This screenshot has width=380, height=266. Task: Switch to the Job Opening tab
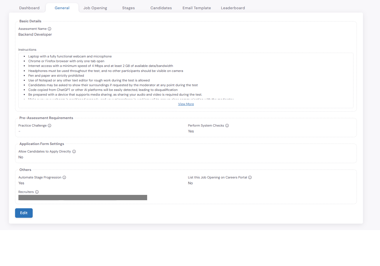coord(95,8)
